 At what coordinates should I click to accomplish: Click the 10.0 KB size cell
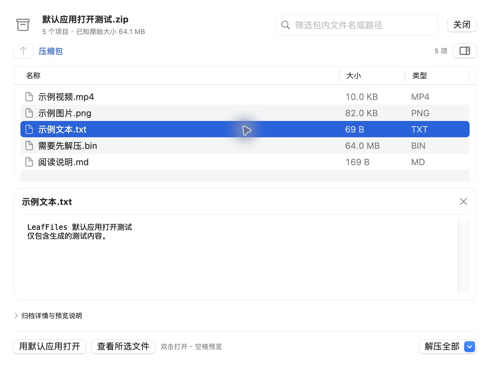coord(362,97)
